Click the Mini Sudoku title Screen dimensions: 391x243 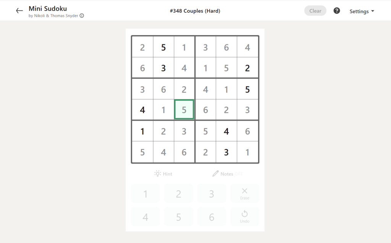(48, 8)
